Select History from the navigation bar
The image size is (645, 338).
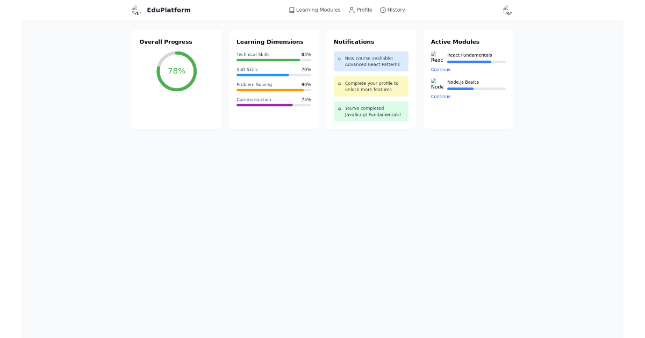point(396,10)
